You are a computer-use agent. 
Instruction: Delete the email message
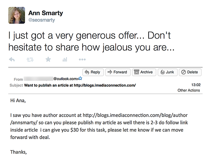pyautogui.click(x=190, y=72)
